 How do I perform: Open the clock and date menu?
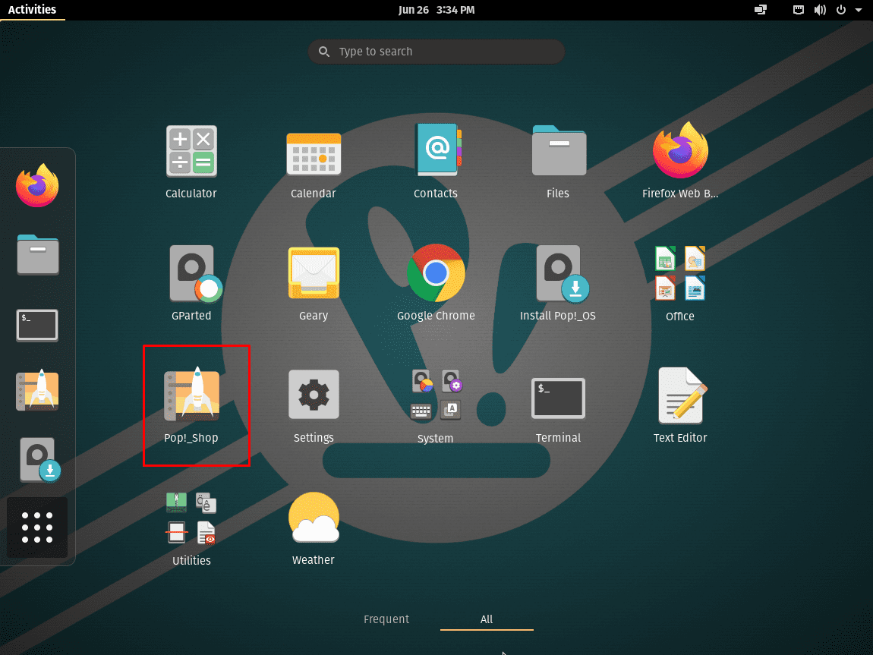[x=436, y=10]
